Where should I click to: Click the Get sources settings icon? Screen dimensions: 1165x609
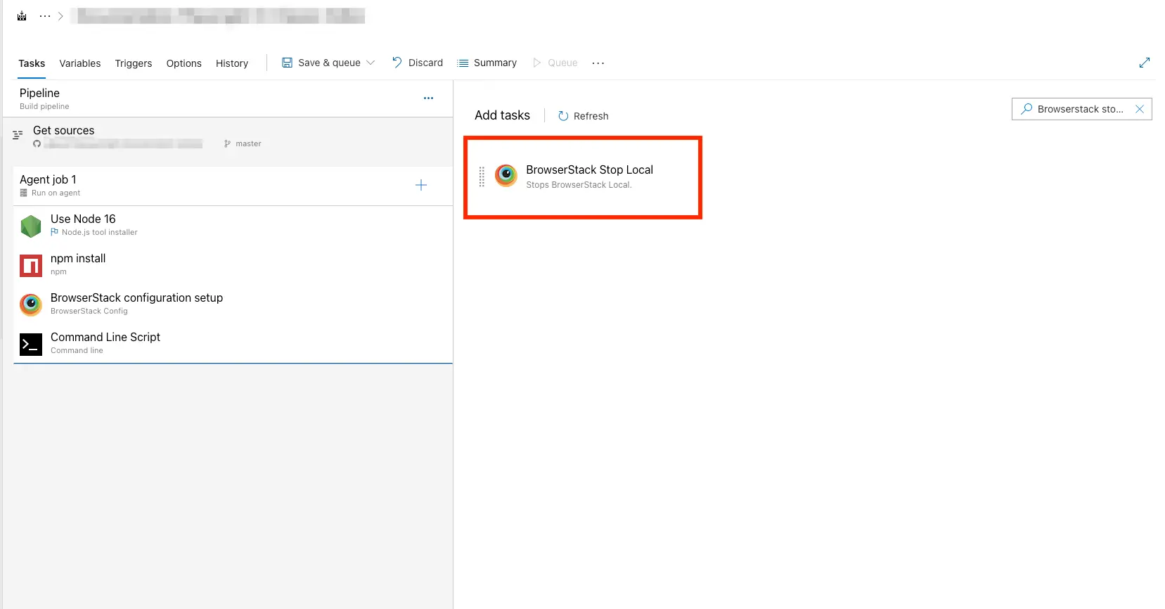tap(18, 135)
